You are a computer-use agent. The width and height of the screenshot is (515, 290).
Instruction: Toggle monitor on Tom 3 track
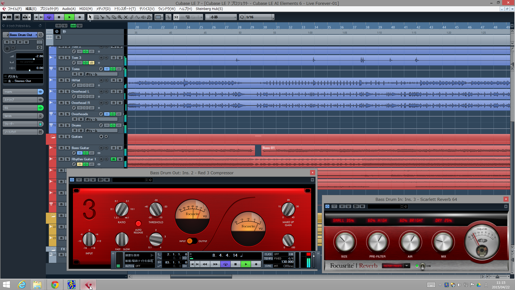[x=106, y=58]
